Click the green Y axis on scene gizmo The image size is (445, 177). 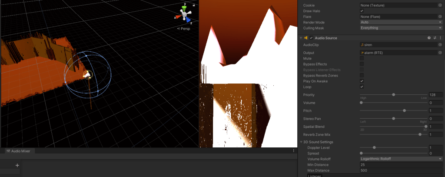click(x=184, y=8)
